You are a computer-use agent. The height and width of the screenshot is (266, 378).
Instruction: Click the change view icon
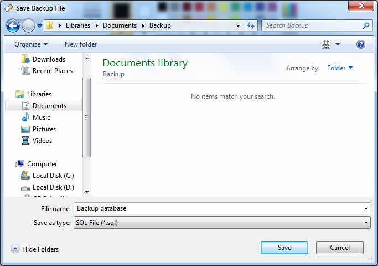326,44
